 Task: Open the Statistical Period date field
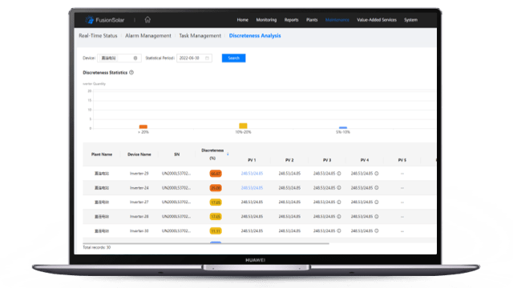click(194, 58)
